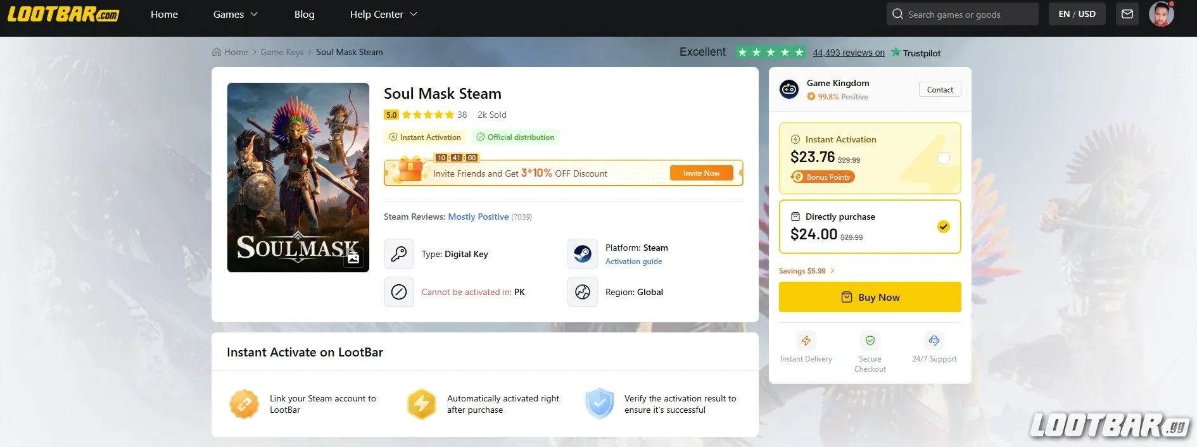
Task: Click the Instant Activation tag
Action: coord(425,137)
